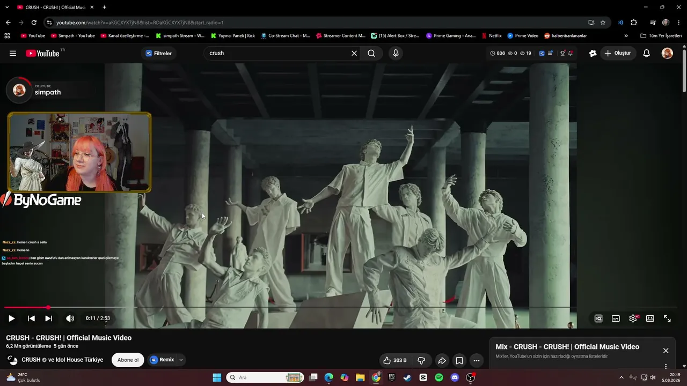687x386 pixels.
Task: Close the CRUSH YouTube browser tab
Action: point(92,8)
